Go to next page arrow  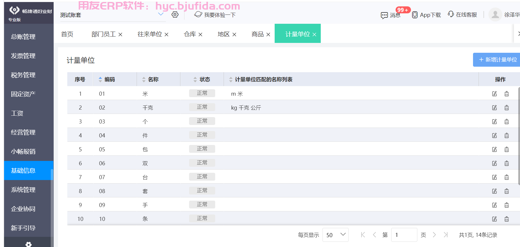point(434,235)
